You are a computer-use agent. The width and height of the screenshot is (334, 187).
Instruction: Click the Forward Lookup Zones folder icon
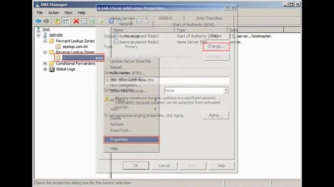click(x=51, y=41)
